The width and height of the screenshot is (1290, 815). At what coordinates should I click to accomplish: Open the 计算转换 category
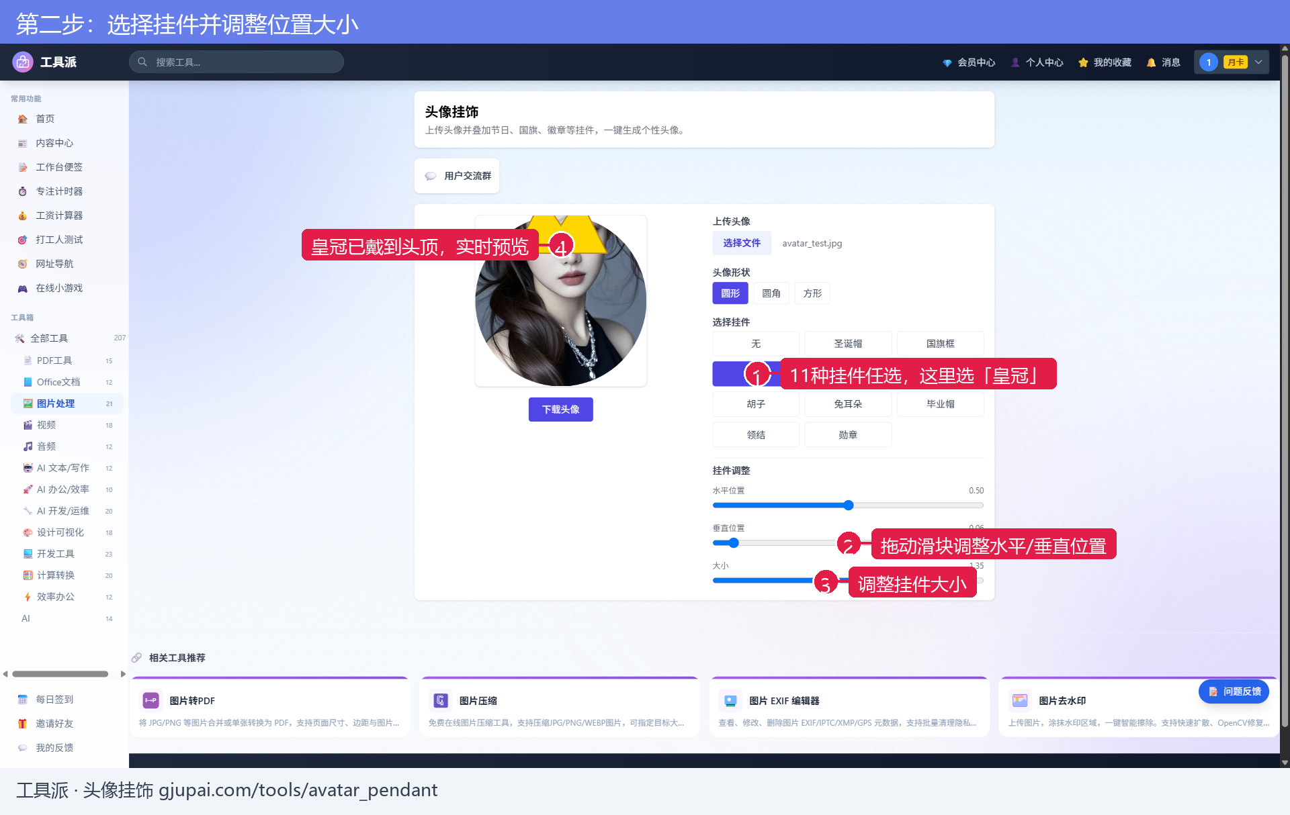67,575
